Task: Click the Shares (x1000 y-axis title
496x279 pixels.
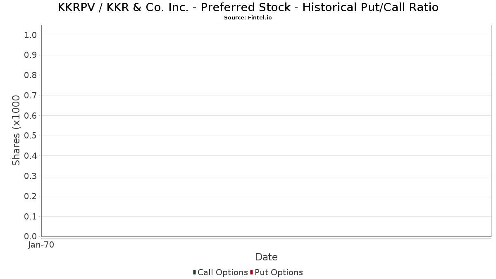Action: click(x=16, y=130)
